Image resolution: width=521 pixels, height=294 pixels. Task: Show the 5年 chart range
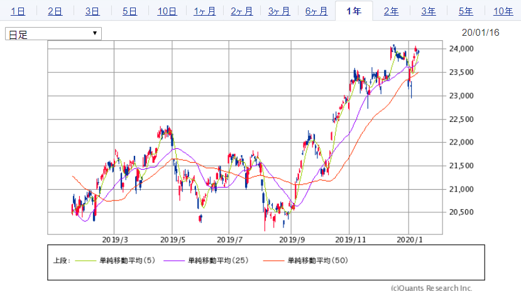pos(466,11)
